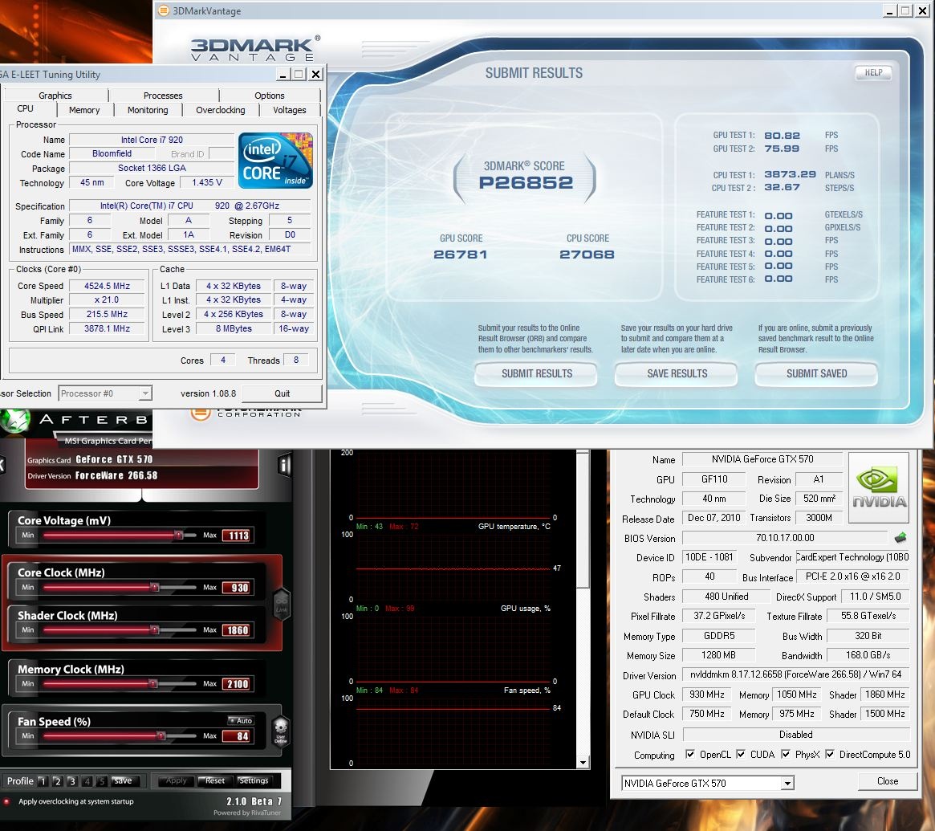The image size is (935, 831).
Task: Toggle the fan speed Auto button
Action: point(240,721)
